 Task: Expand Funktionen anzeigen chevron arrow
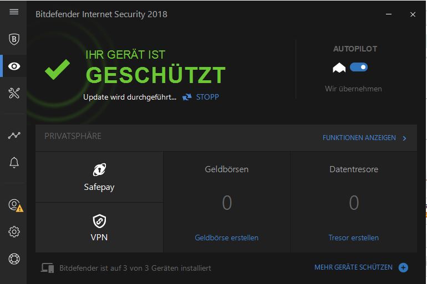(x=405, y=138)
